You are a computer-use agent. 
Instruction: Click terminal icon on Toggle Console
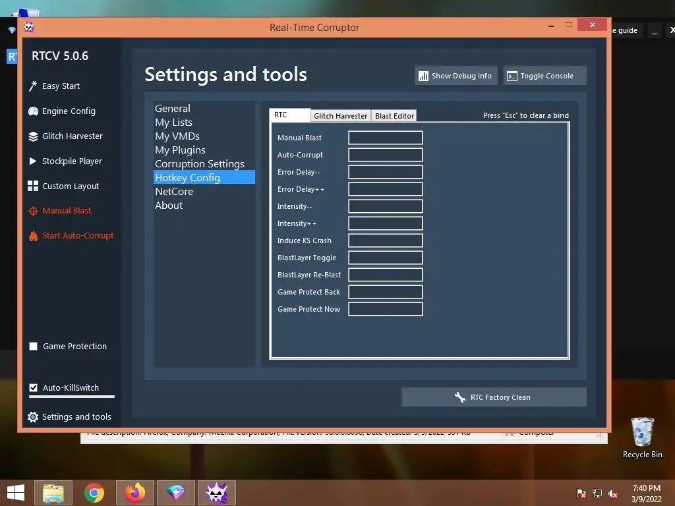click(x=512, y=76)
